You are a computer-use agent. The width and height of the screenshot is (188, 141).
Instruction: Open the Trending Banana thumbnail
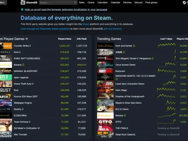[105, 115]
